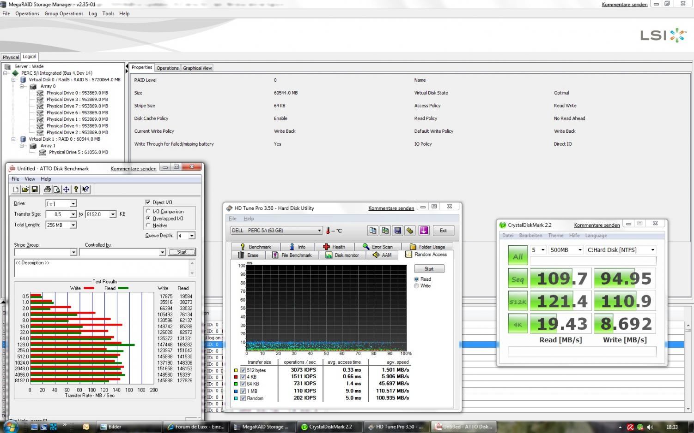Image resolution: width=694 pixels, height=433 pixels.
Task: Open the Transfer Size 0.5 start dropdown
Action: pos(73,214)
